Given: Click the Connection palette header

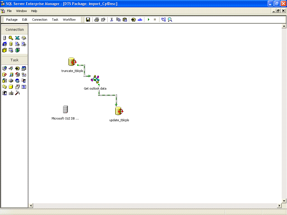Looking at the screenshot, I should pyautogui.click(x=15, y=30).
